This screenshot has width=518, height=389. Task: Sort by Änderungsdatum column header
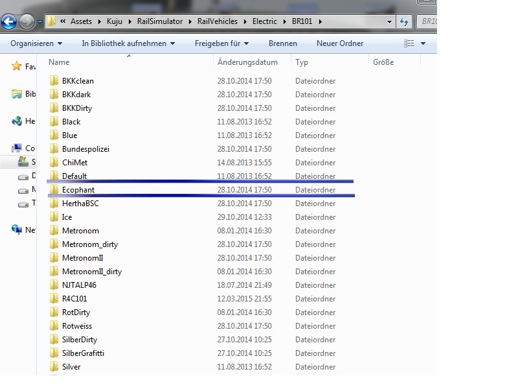point(247,62)
